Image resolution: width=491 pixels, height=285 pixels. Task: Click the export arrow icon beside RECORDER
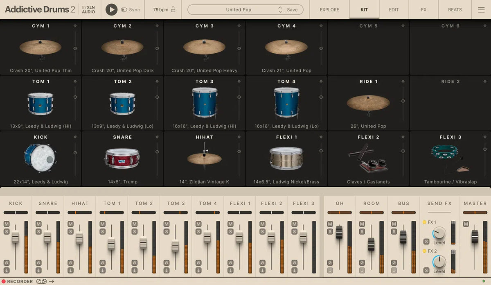(x=51, y=281)
